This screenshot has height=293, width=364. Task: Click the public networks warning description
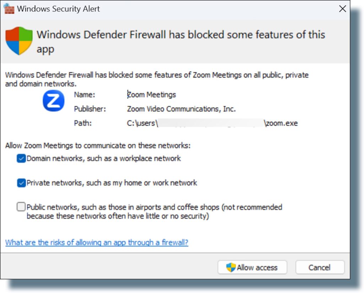coord(154,211)
